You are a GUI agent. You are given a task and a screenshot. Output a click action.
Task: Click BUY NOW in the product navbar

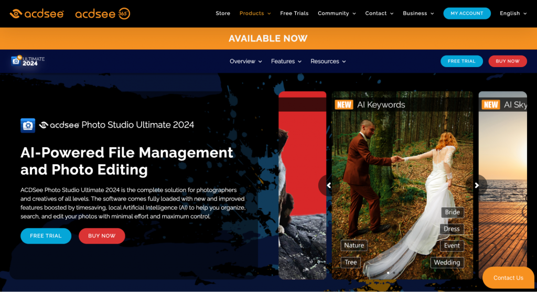tap(508, 61)
